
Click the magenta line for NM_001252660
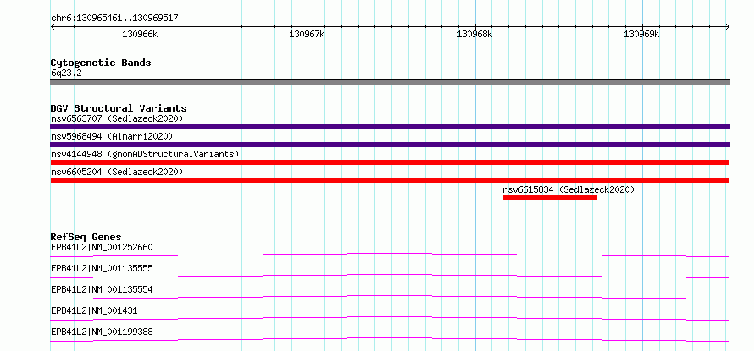(x=390, y=255)
